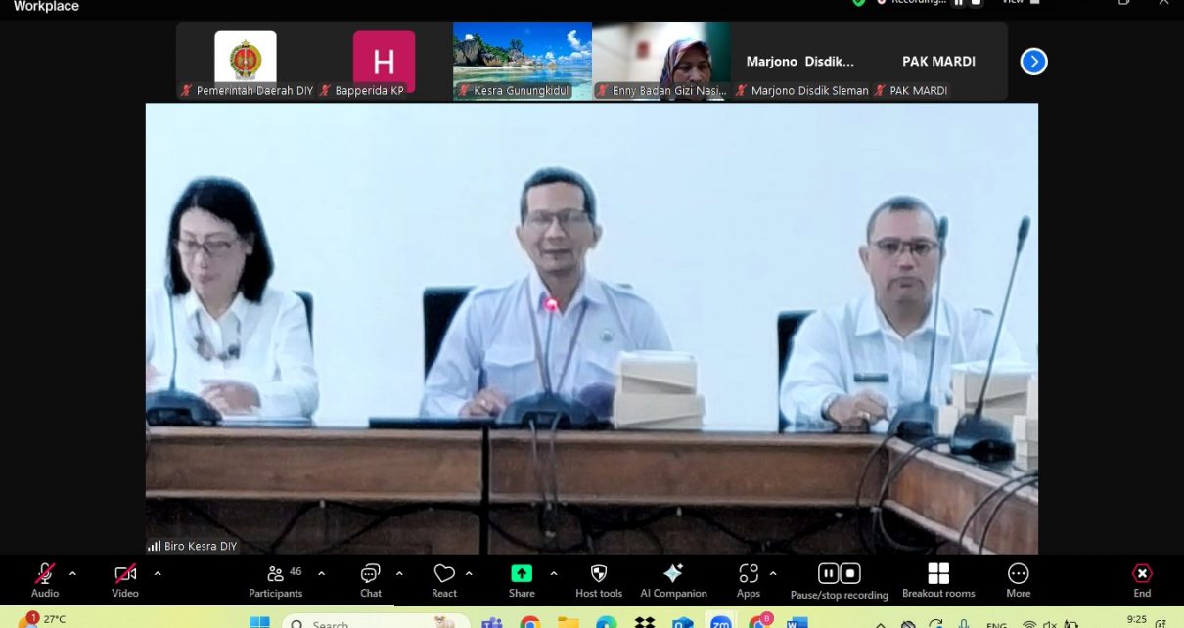Click the React heart icon

(444, 574)
